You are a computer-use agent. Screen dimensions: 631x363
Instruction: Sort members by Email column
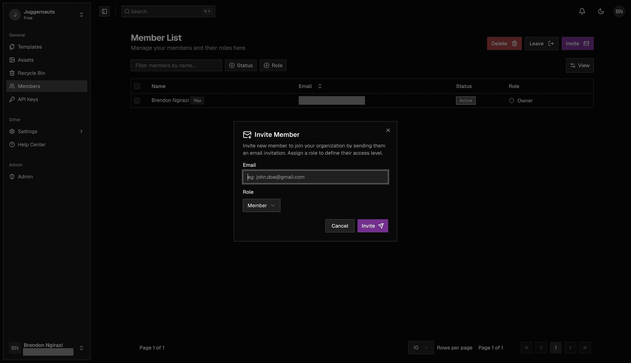(x=320, y=86)
